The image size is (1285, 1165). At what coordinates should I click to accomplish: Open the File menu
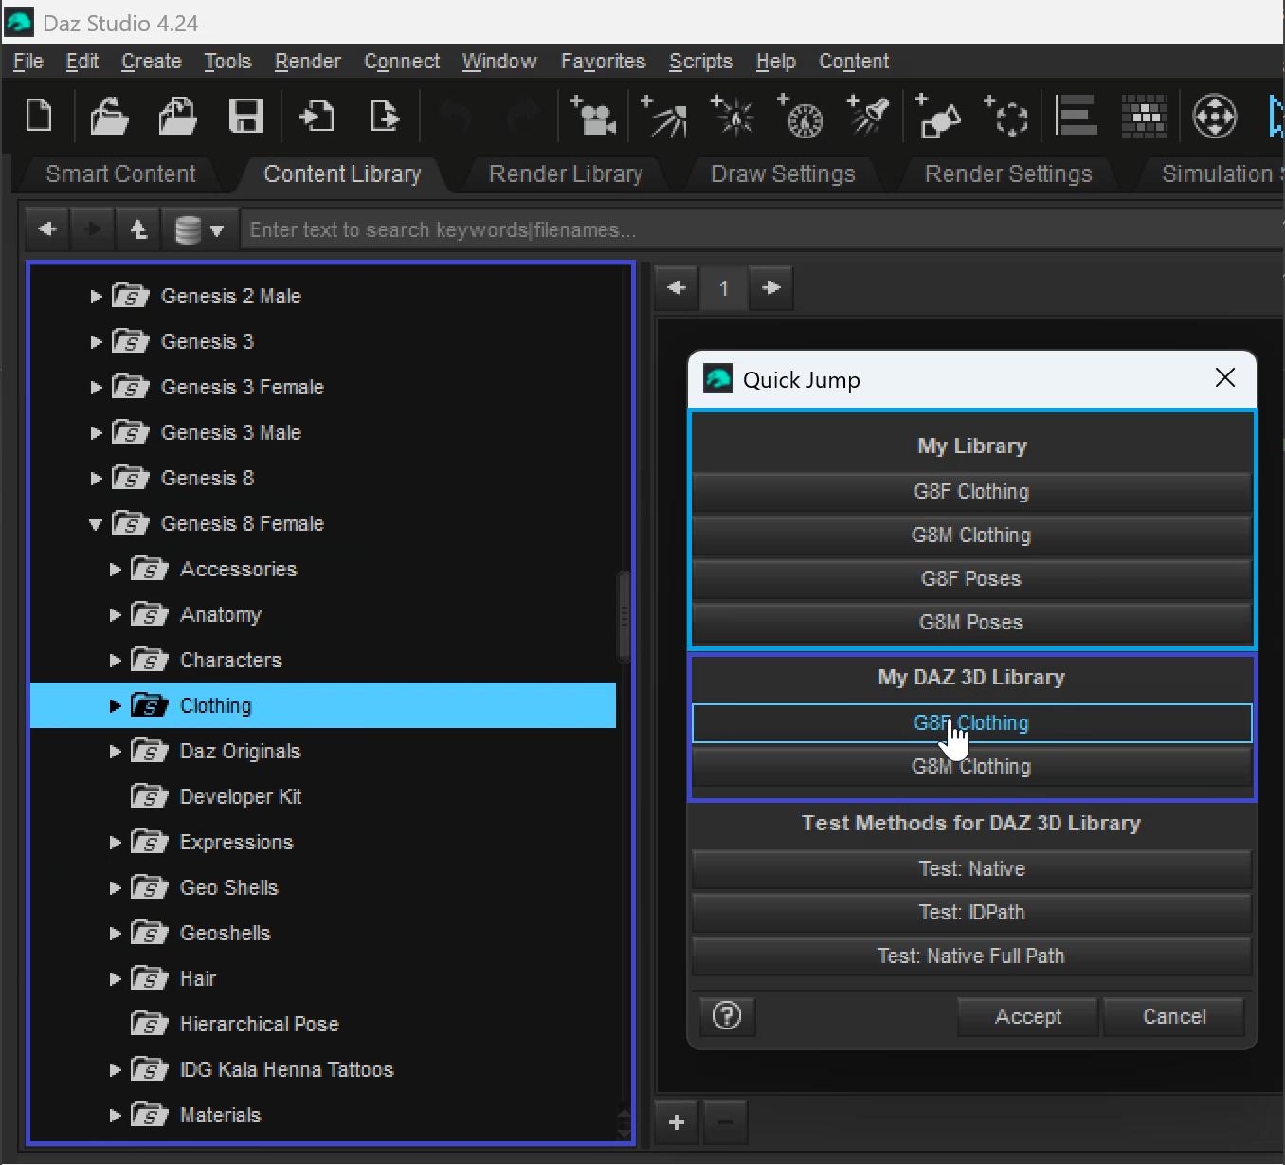click(x=28, y=62)
